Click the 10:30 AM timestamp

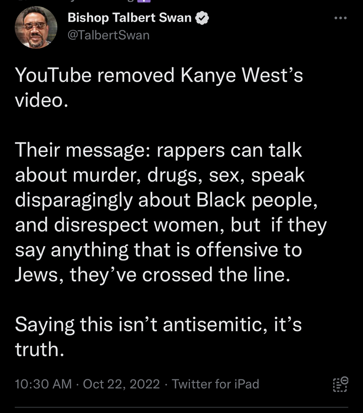pyautogui.click(x=44, y=384)
